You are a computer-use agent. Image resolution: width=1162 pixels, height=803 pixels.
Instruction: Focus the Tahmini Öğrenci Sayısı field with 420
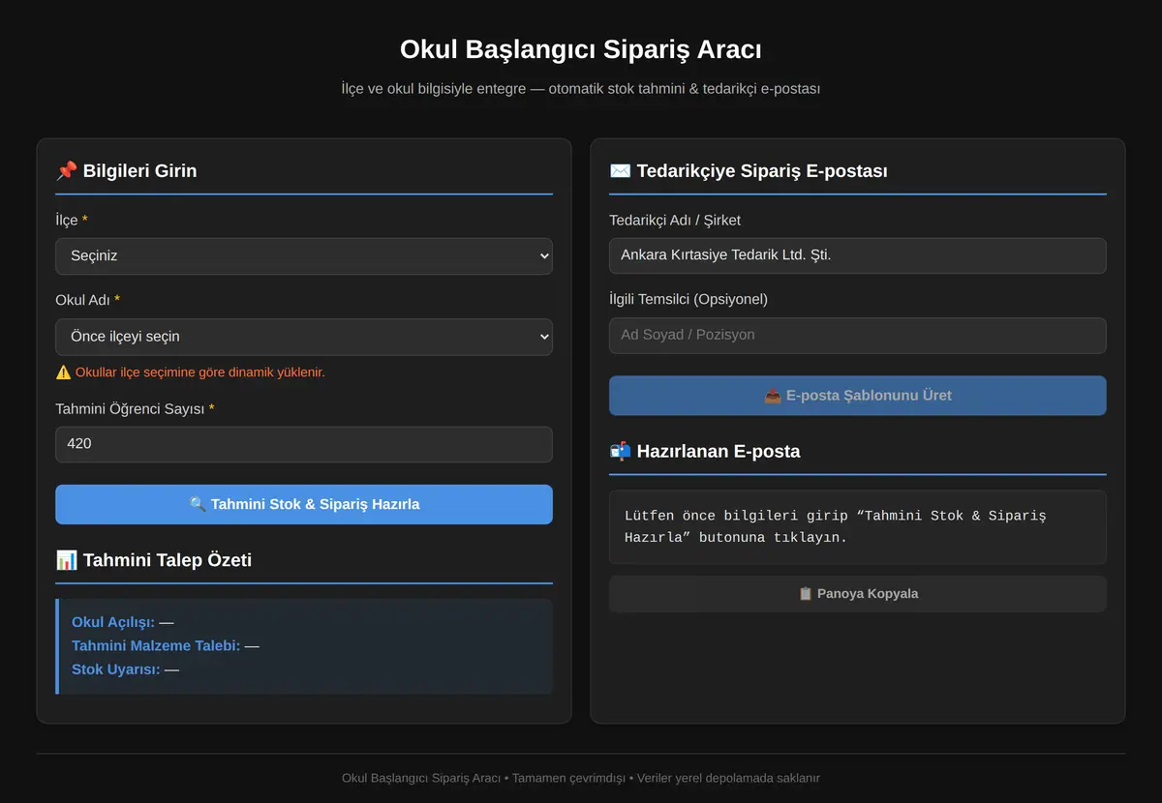[304, 444]
